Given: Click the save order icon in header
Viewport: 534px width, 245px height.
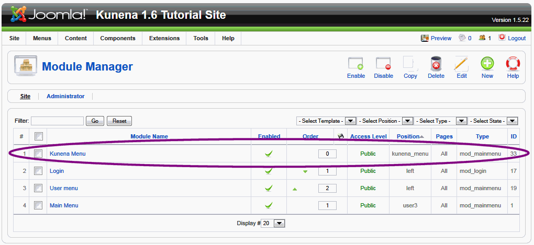Looking at the screenshot, I should click(x=341, y=136).
